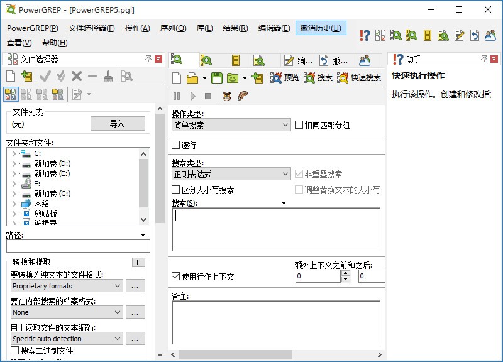Click the RegexMagic feather icon

(243, 96)
